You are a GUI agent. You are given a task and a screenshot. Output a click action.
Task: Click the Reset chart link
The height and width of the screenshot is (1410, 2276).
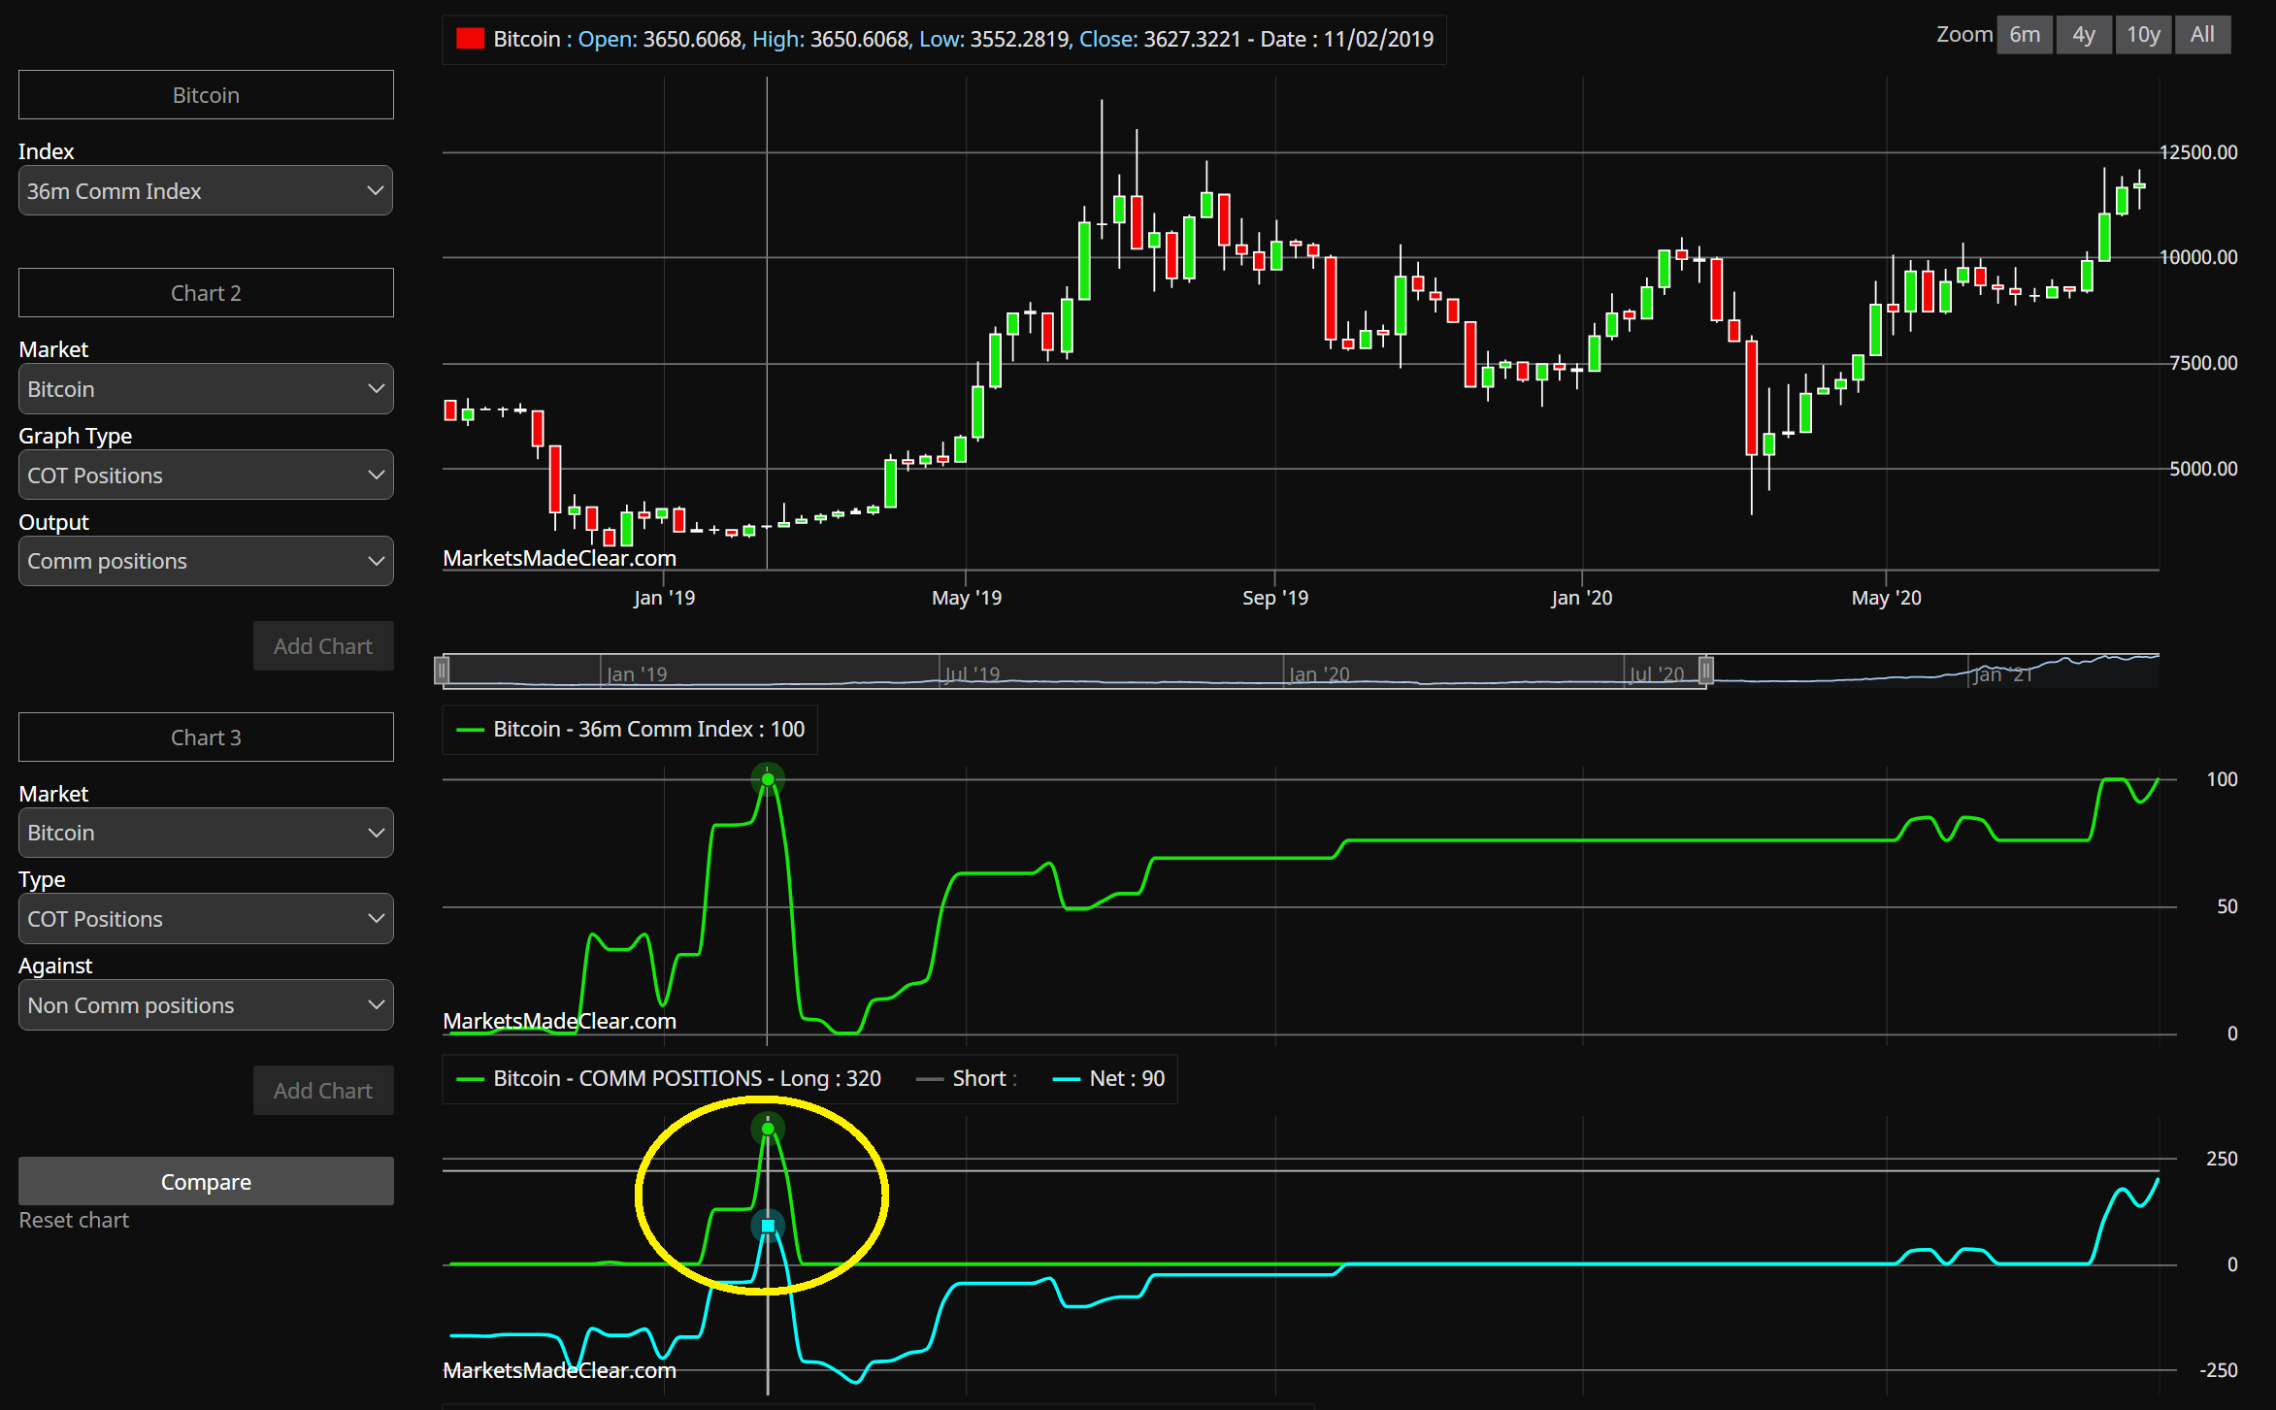[x=74, y=1220]
